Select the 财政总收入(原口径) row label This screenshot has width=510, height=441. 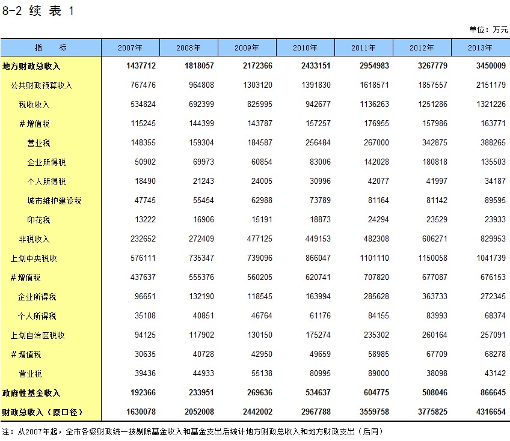pos(42,412)
